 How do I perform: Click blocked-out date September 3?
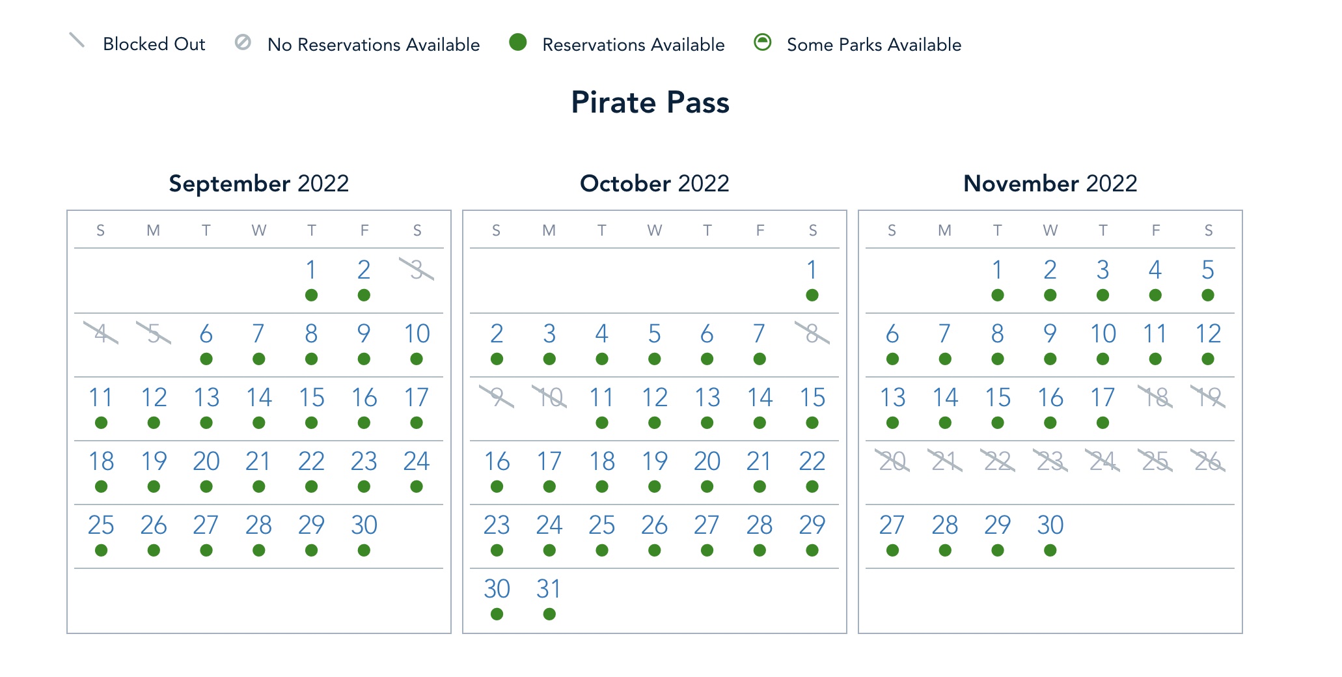coord(417,269)
